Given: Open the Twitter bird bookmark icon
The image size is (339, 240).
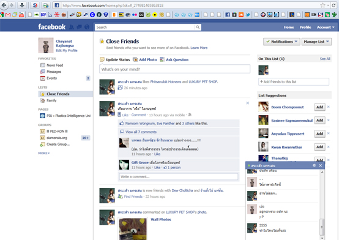Looking at the screenshot, I should coord(248,15).
